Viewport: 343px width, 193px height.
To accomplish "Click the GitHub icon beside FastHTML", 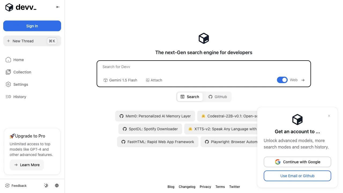I will pos(123,142).
